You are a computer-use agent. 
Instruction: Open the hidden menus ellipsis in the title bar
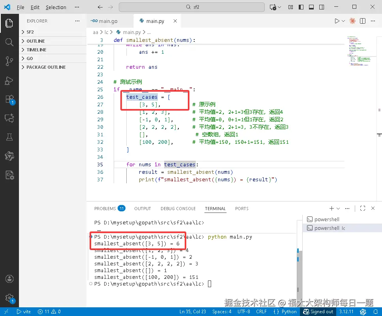click(77, 7)
